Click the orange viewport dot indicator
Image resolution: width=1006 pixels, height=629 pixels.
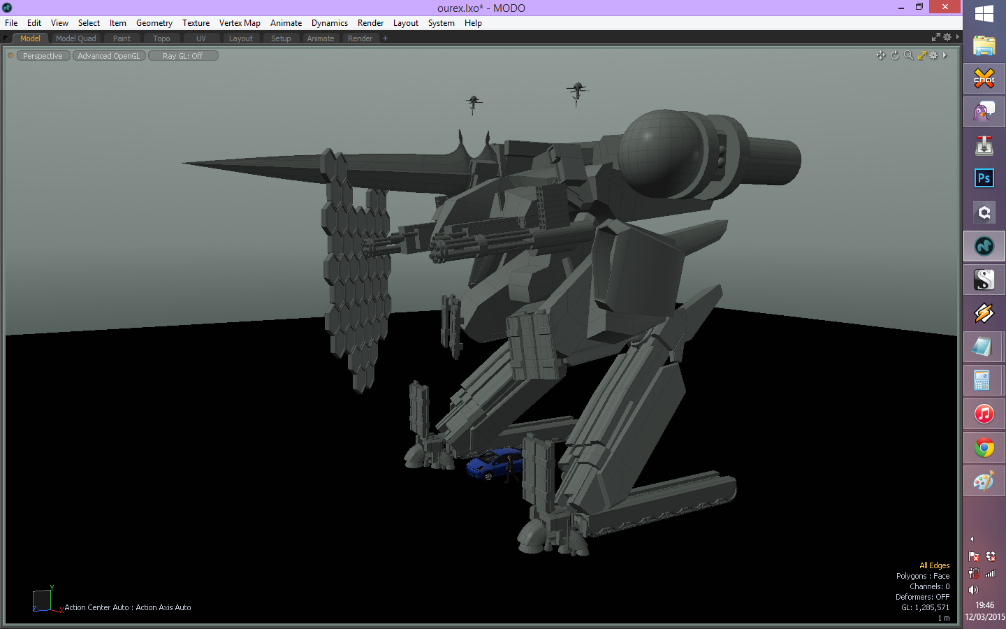10,56
